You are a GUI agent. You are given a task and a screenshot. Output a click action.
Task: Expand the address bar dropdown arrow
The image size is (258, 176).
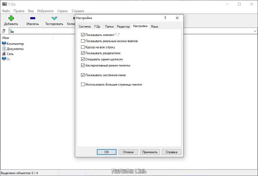coord(255,31)
